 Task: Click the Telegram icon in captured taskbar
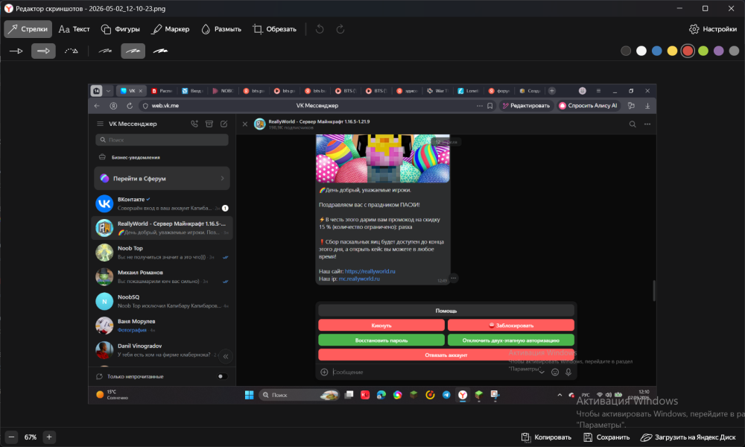(x=446, y=395)
